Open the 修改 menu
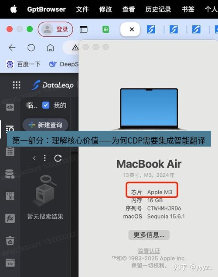The width and height of the screenshot is (218, 277). click(x=106, y=9)
